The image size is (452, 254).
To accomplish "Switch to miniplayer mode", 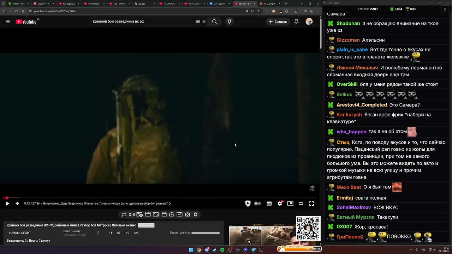I will tap(290, 204).
